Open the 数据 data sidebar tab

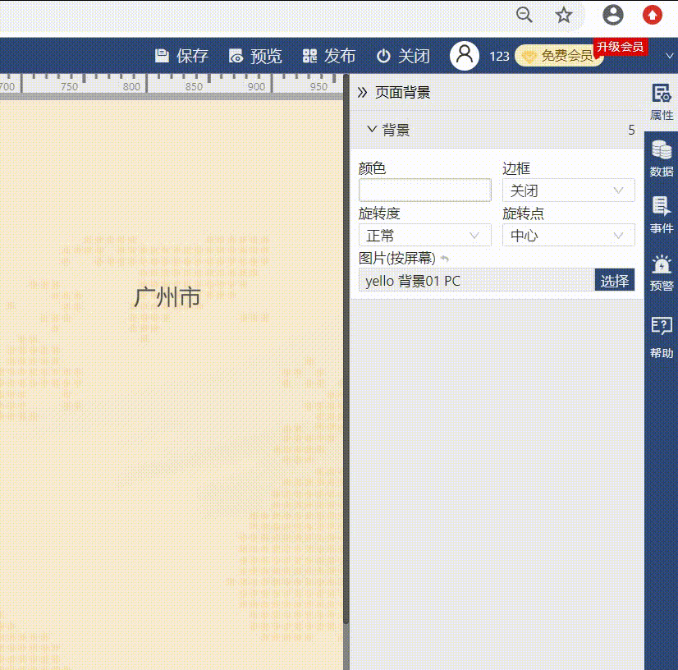click(x=662, y=158)
